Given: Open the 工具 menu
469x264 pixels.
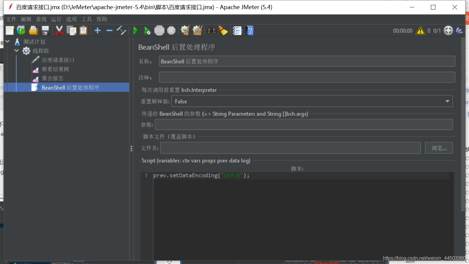Looking at the screenshot, I should 86,19.
